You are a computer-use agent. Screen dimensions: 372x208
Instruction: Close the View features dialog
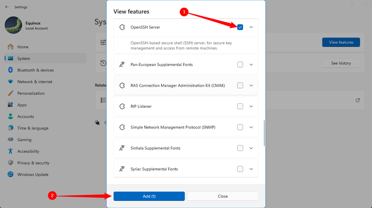tap(223, 196)
